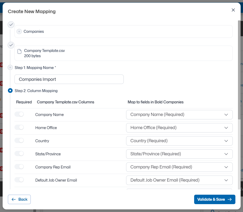
Task: Click the Map to fields in Bold Companies header
Action: point(156,102)
